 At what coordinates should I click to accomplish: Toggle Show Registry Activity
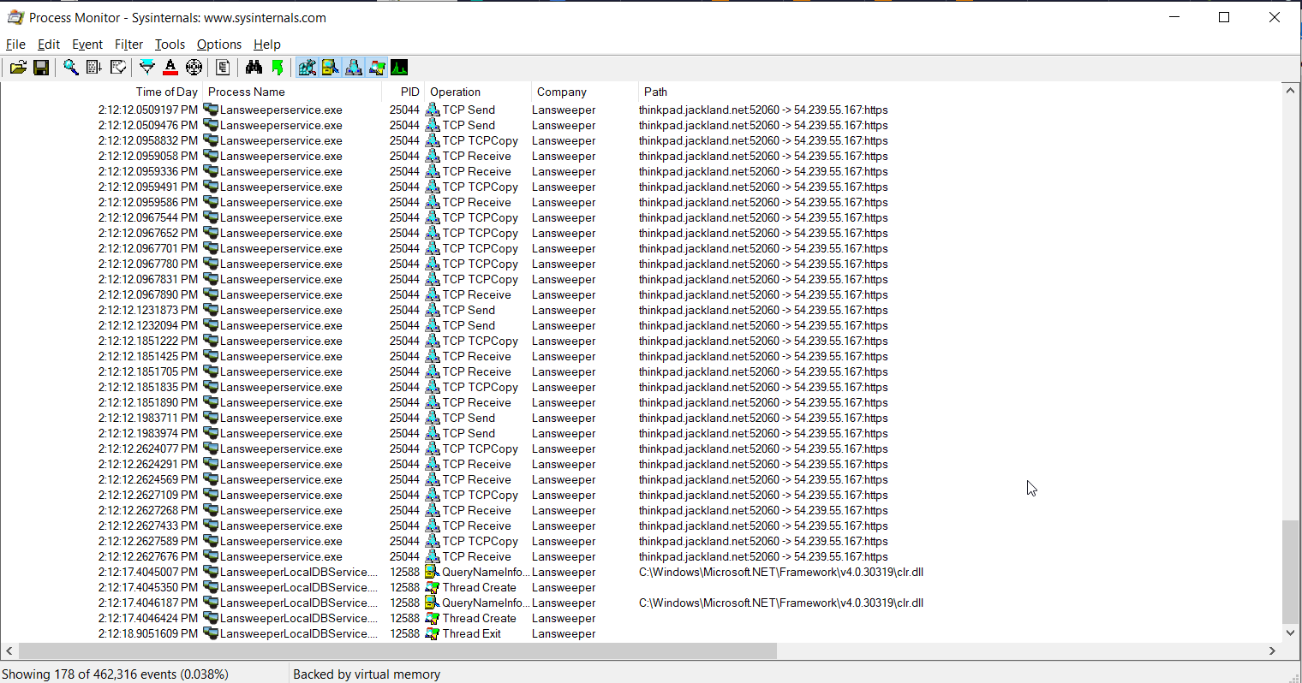(307, 68)
